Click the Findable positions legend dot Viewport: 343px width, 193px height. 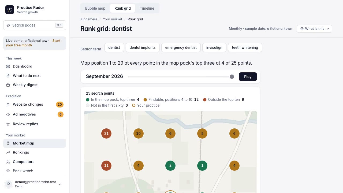click(145, 100)
